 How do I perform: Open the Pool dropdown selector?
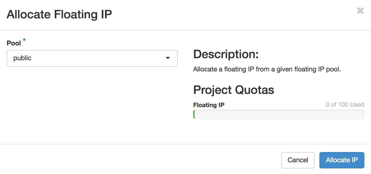[92, 58]
